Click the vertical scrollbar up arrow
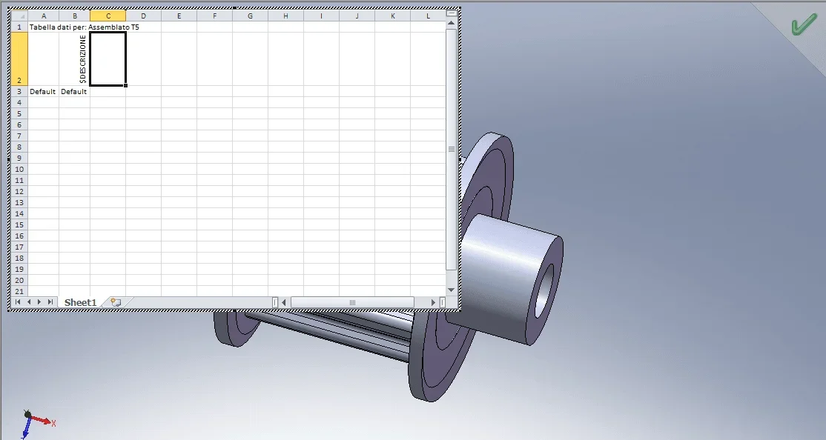826x440 pixels. pyautogui.click(x=451, y=23)
